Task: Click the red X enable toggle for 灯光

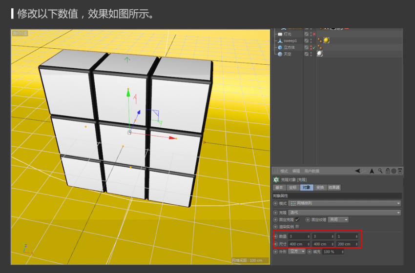Action: tap(314, 34)
